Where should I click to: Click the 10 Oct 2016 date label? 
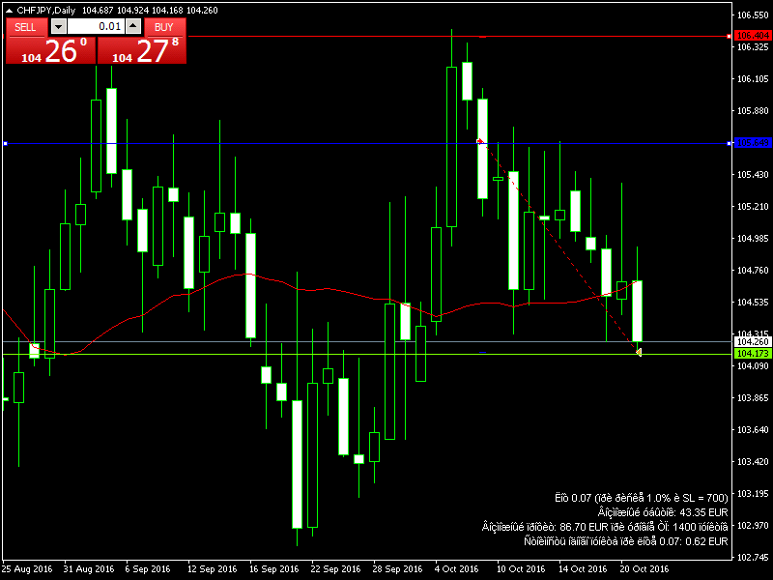click(x=521, y=569)
